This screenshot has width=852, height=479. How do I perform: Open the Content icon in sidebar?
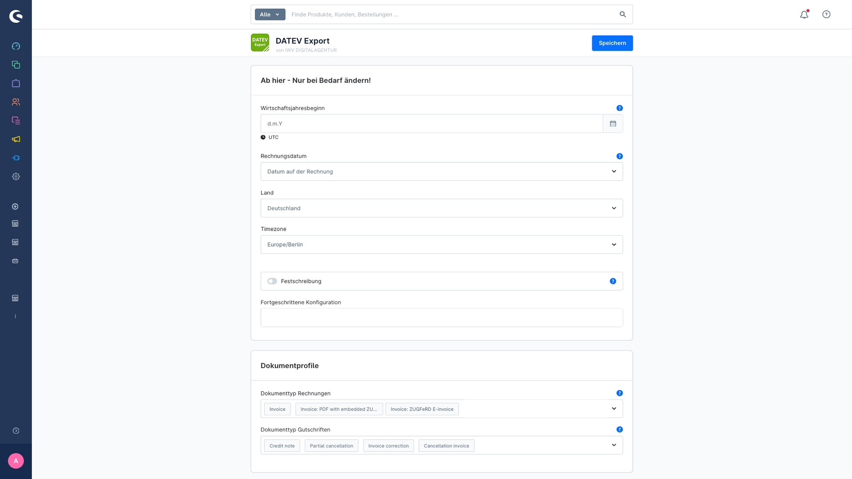pos(16,121)
